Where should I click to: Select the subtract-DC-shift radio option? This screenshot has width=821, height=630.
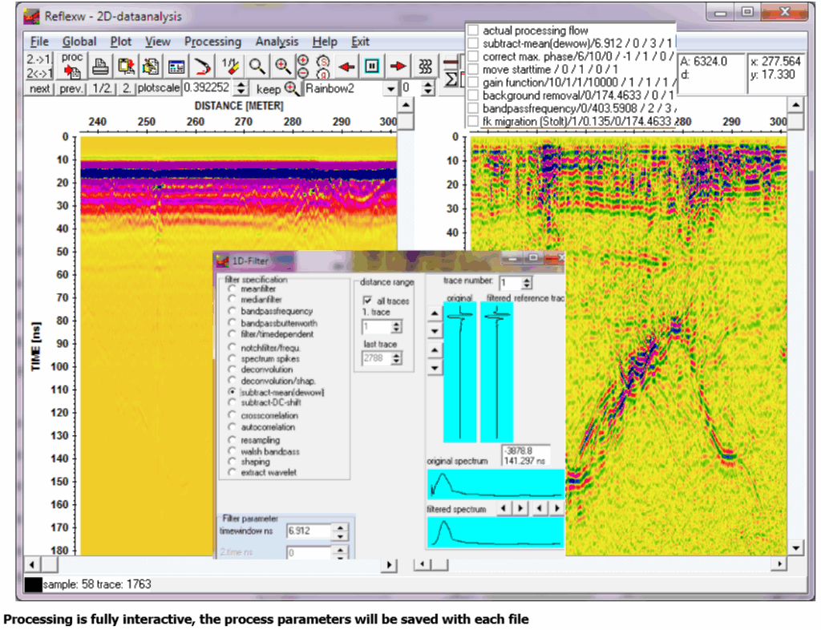232,402
